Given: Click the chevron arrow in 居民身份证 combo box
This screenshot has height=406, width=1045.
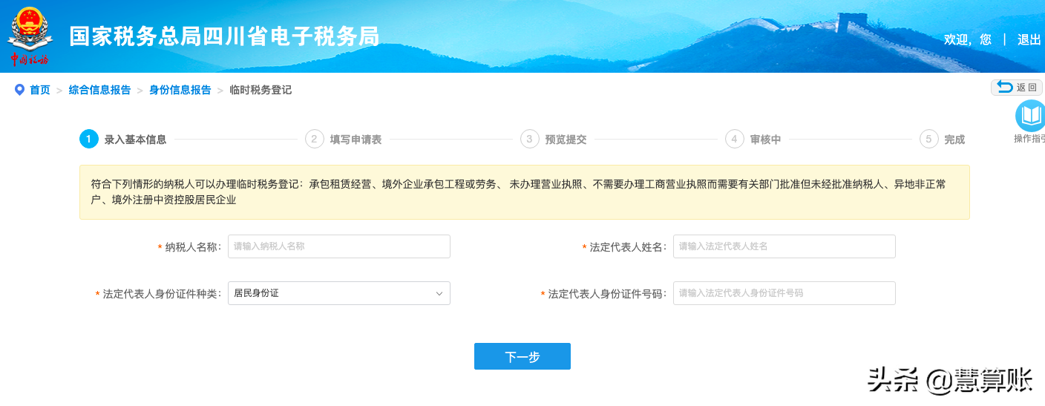Looking at the screenshot, I should 439,293.
